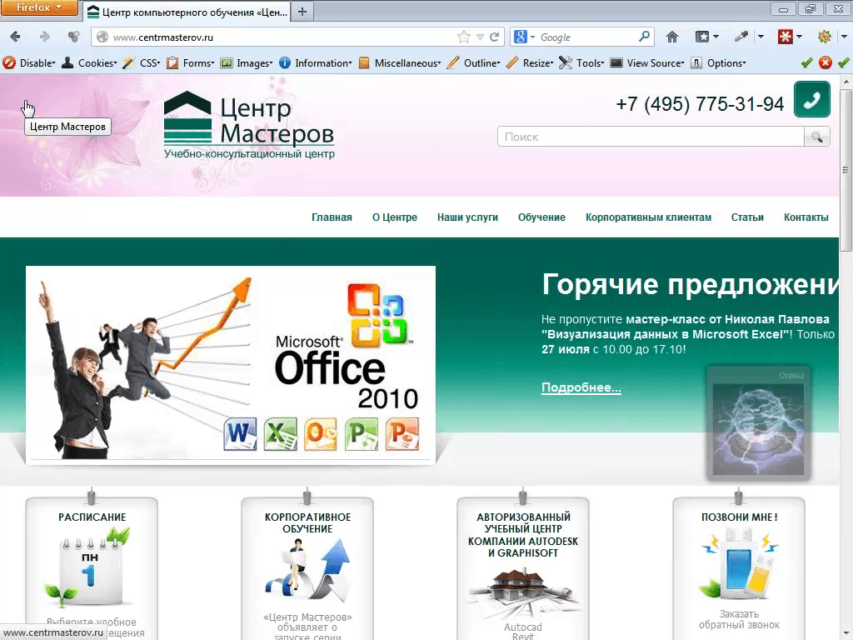Click the red error indicator in Web Developer toolbar
Screen dimensions: 853x640
point(826,63)
